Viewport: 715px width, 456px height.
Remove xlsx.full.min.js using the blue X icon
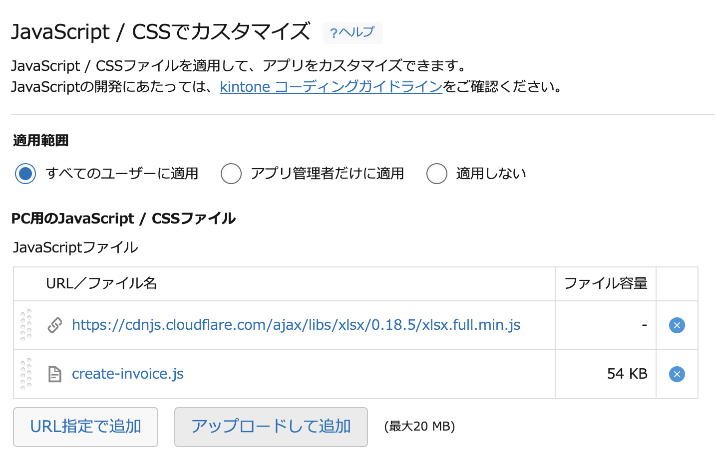(677, 325)
